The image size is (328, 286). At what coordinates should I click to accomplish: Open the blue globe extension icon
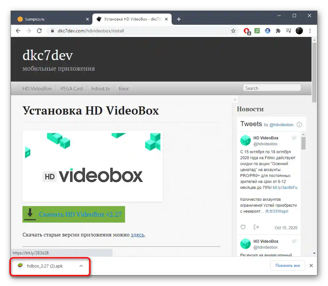coord(268,31)
